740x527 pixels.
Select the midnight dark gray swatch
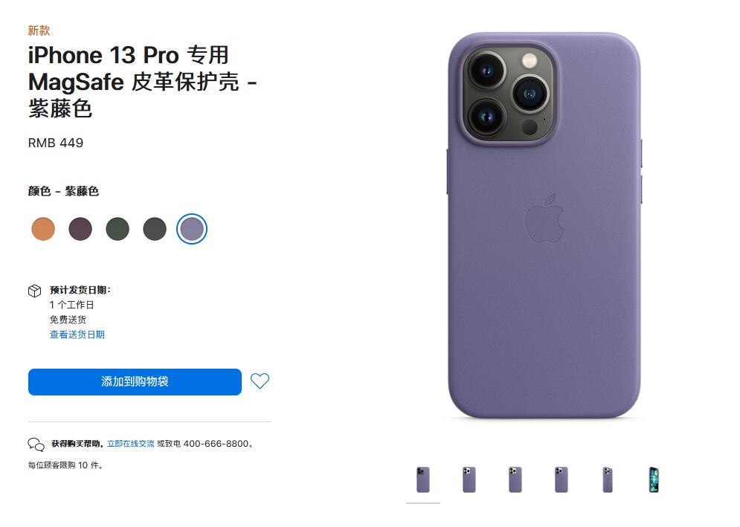pyautogui.click(x=155, y=229)
